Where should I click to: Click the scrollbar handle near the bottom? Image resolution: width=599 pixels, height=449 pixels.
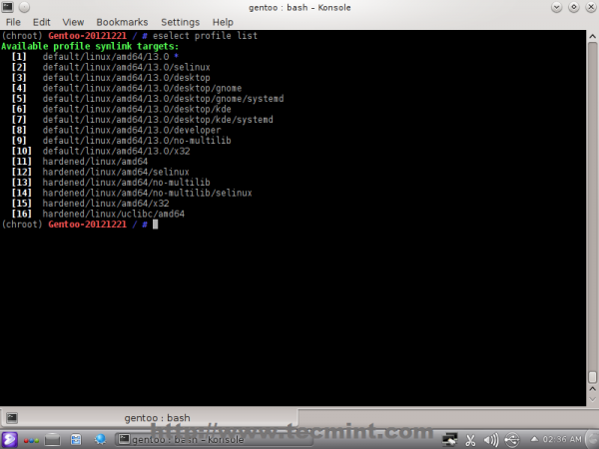coord(592,377)
